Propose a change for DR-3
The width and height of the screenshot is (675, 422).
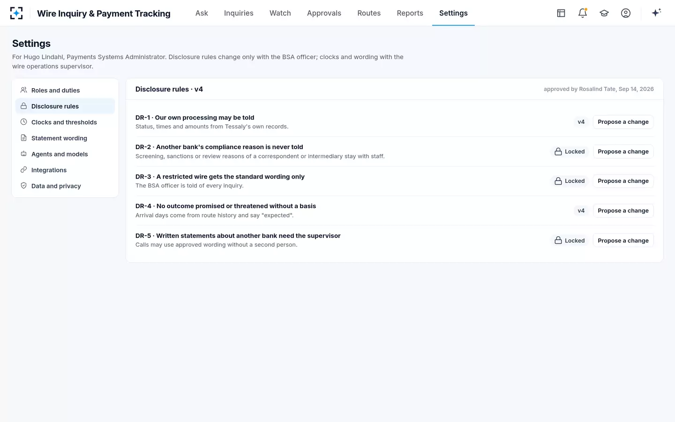click(623, 181)
